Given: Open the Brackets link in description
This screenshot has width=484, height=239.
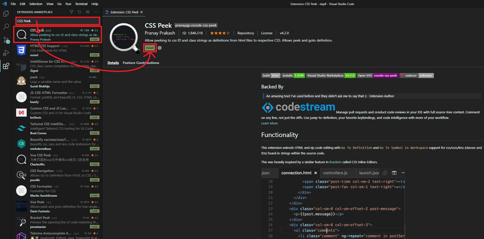Looking at the screenshot, I should point(335,162).
